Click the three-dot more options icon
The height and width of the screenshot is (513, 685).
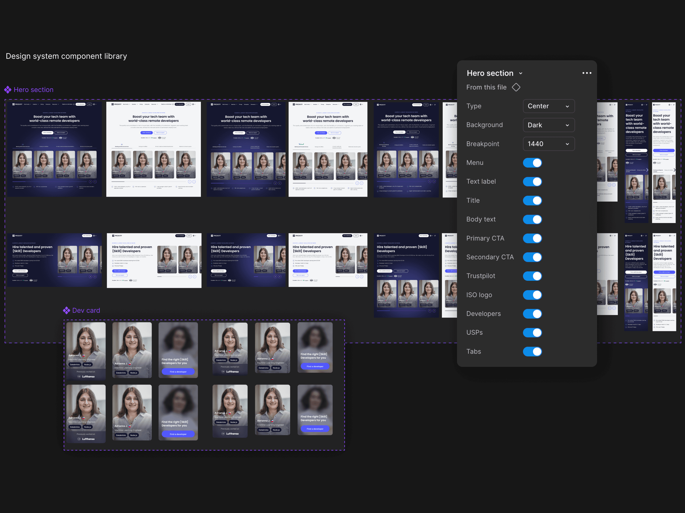tap(587, 73)
